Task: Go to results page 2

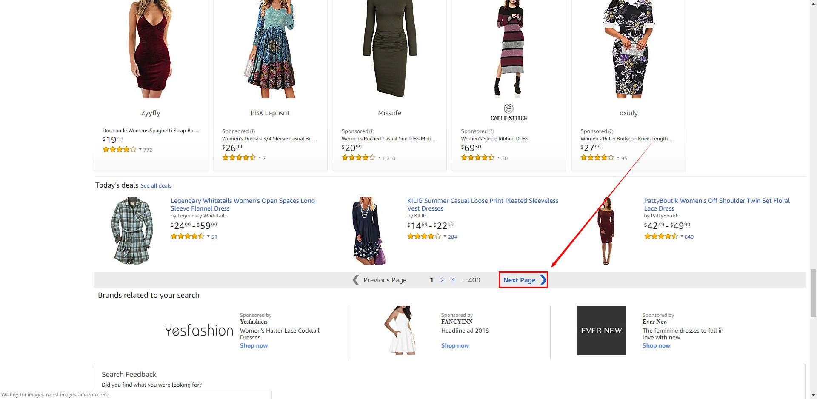Action: click(442, 280)
